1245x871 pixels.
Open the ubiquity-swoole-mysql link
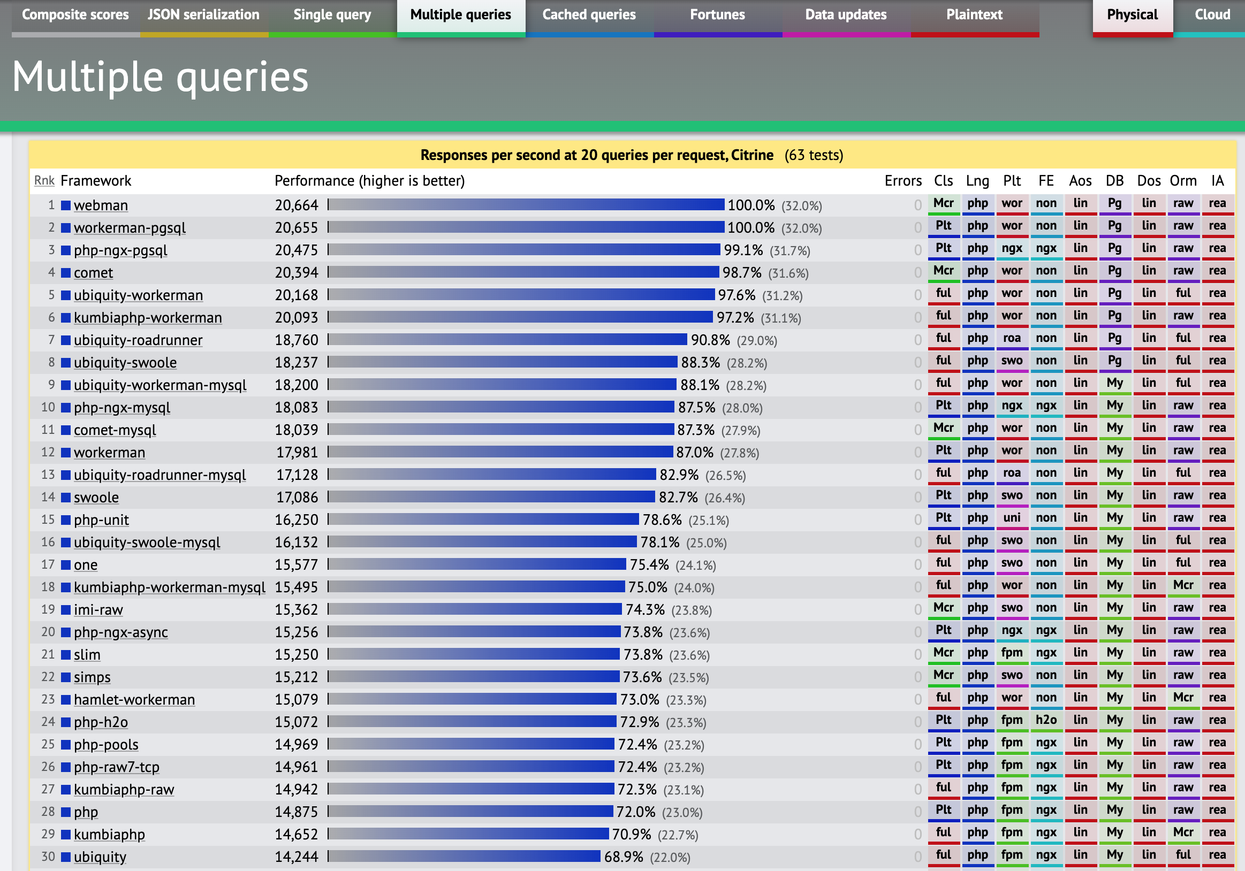tap(147, 543)
